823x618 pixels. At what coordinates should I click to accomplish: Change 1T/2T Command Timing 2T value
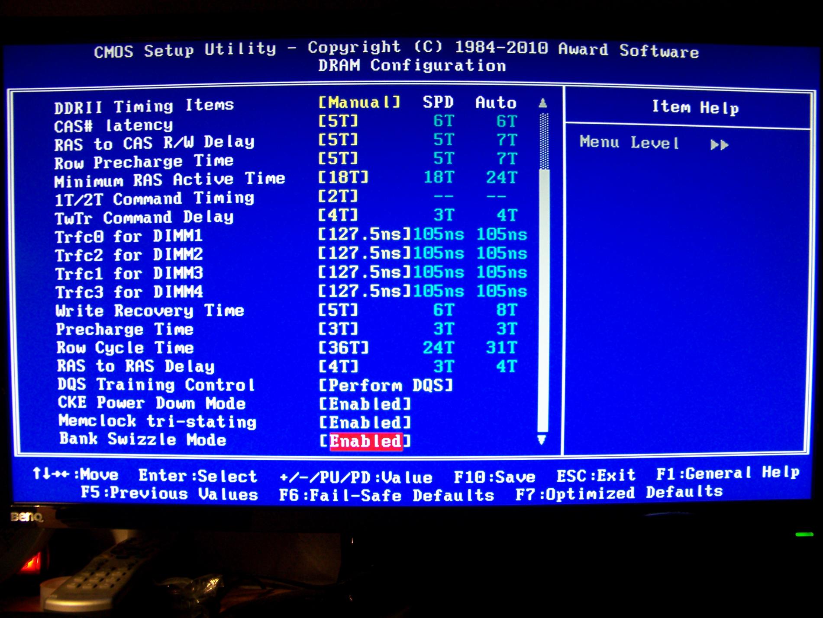339,196
